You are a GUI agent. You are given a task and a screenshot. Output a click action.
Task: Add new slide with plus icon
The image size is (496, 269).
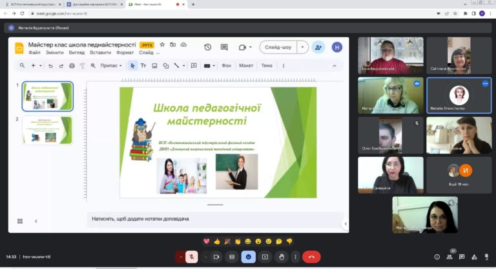[x=33, y=65]
